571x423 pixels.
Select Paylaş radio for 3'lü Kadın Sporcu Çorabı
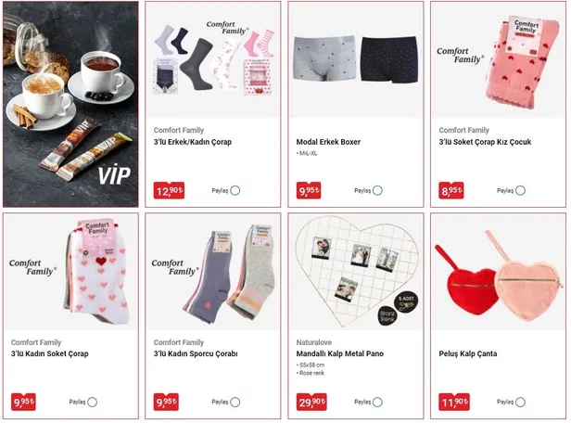(235, 403)
